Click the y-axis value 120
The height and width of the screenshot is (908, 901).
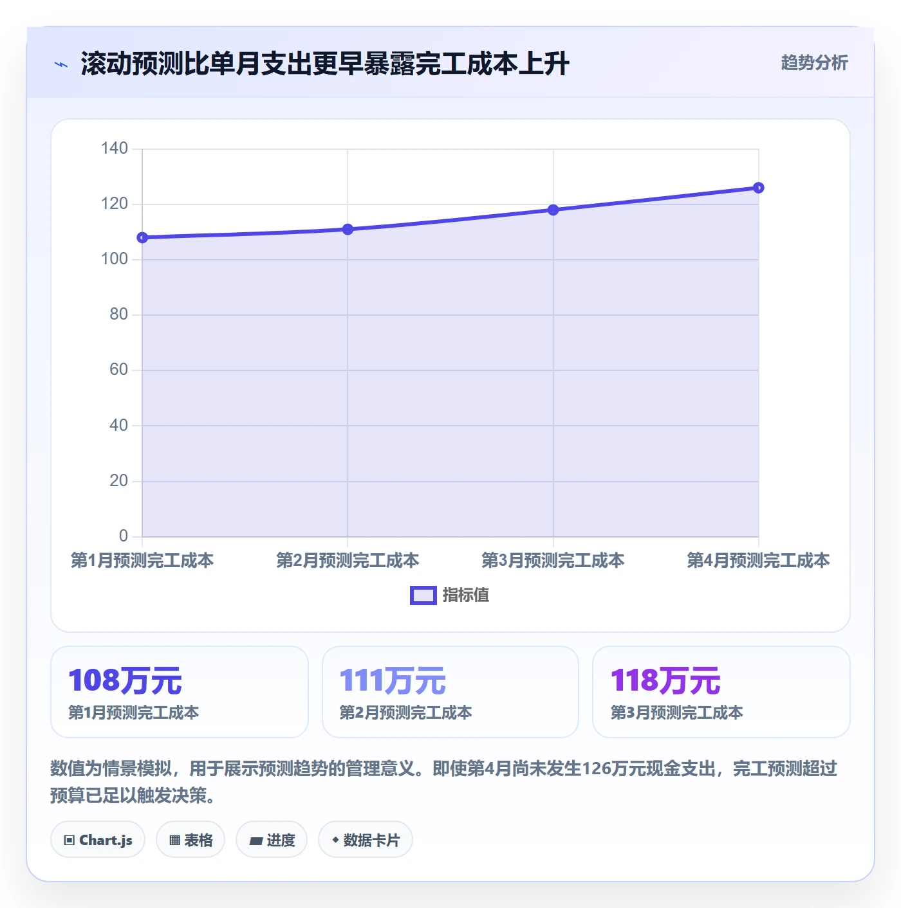[115, 204]
